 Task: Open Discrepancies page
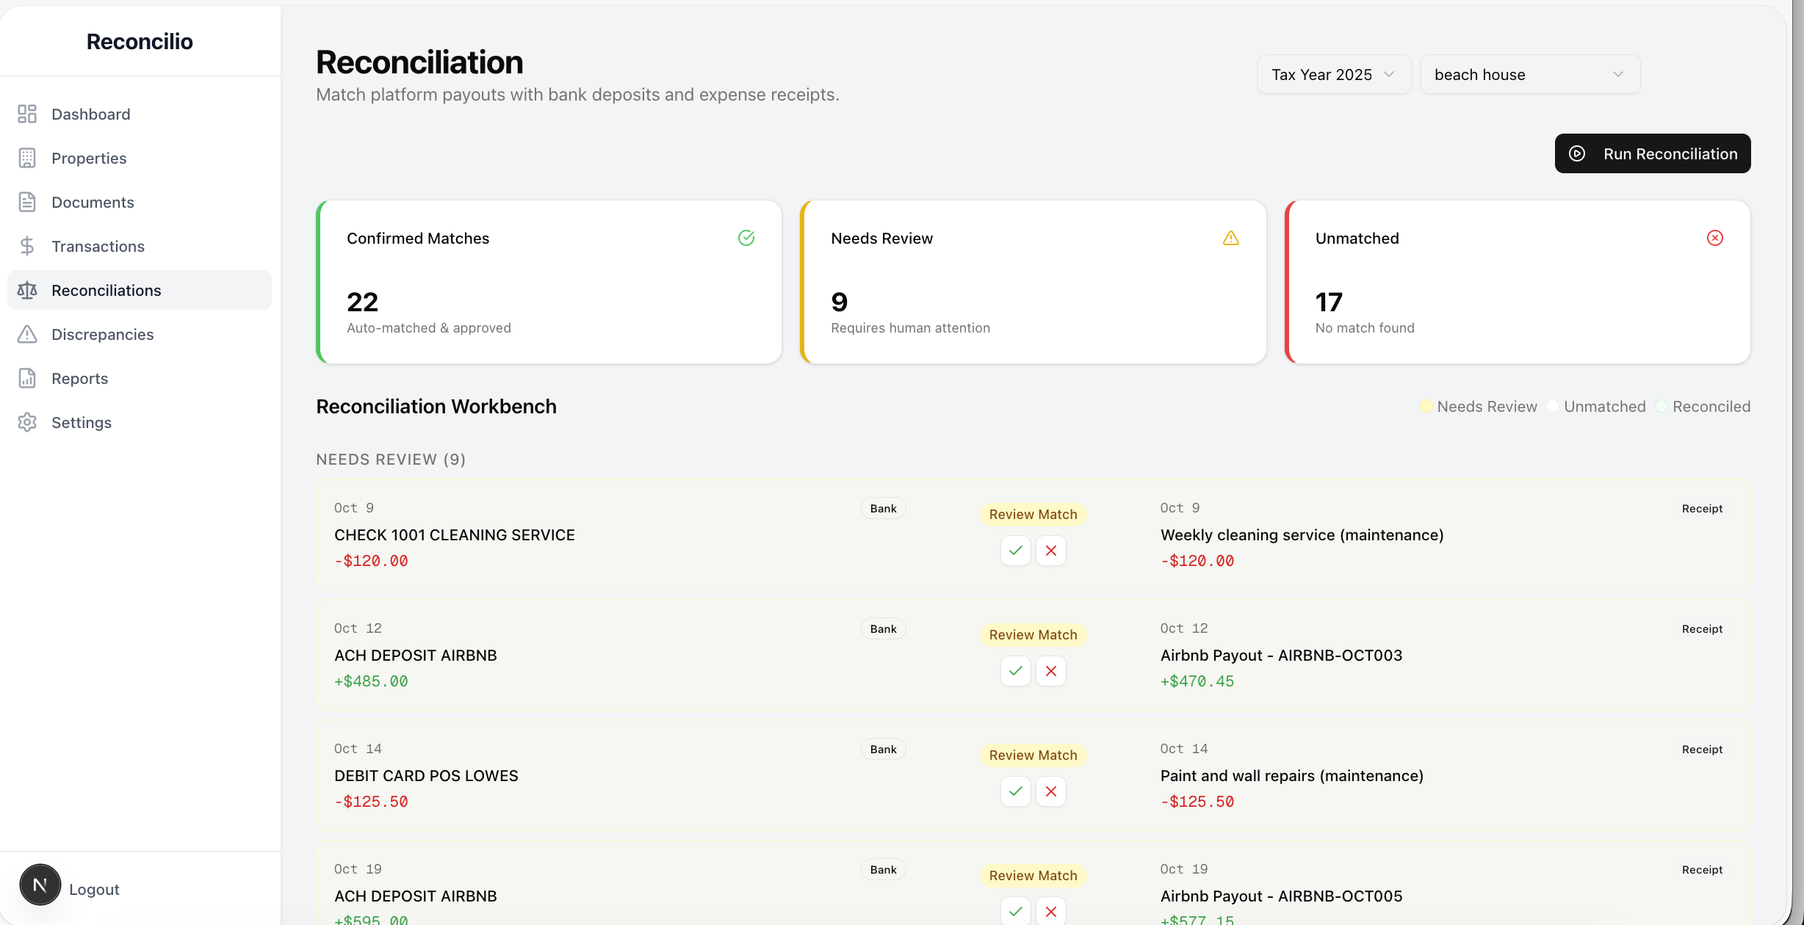tap(140, 334)
